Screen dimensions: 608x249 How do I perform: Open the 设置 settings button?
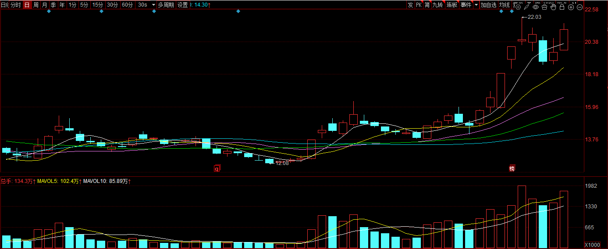click(182, 5)
